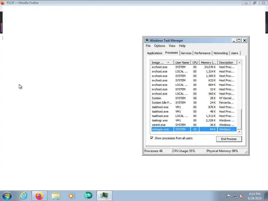Open the View menu in Task Manager

point(172,46)
